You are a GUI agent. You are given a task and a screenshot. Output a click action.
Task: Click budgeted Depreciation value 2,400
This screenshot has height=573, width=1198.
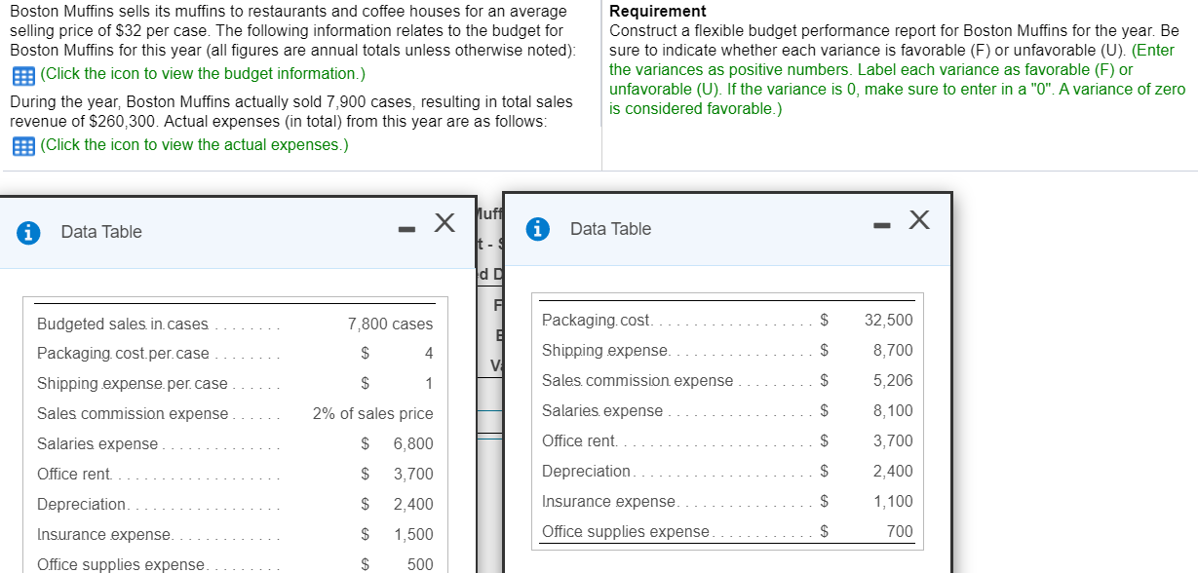point(413,505)
